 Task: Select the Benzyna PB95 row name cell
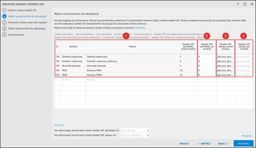point(132,70)
